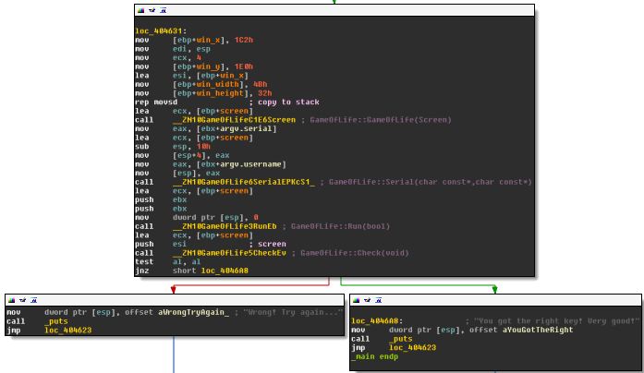Select the 'sub esp, 10h' instruction
The height and width of the screenshot is (373, 644).
173,147
